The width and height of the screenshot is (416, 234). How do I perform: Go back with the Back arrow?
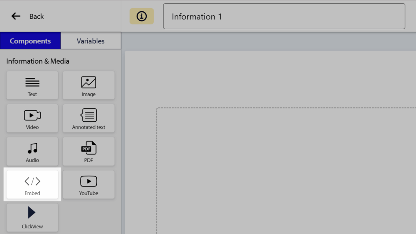(x=16, y=16)
